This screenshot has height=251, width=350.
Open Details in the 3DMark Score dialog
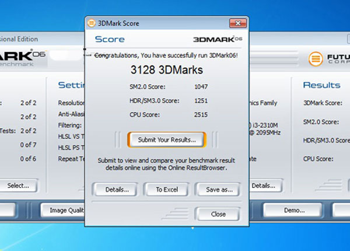tap(115, 189)
